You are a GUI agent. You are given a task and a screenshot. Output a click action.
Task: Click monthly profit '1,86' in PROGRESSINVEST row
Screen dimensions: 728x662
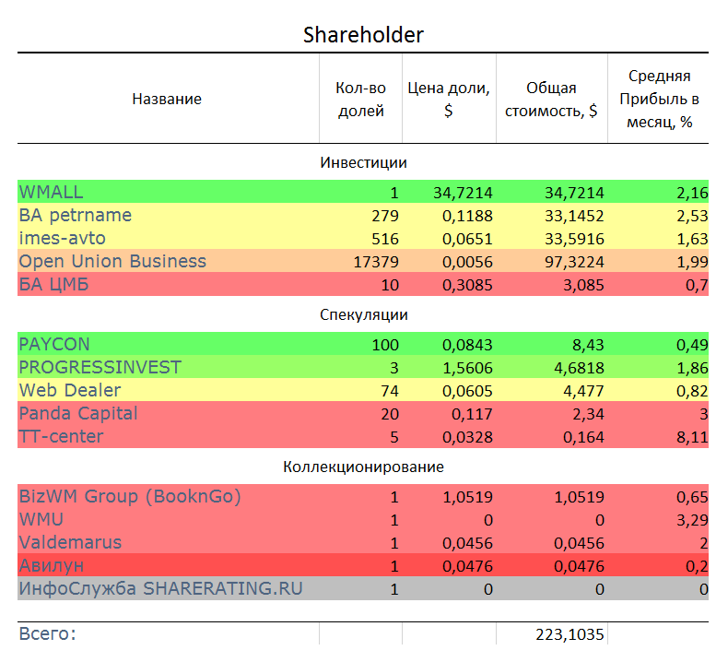(x=692, y=368)
